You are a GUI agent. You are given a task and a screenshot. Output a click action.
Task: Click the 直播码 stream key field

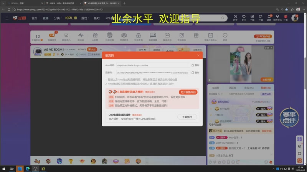[153, 73]
